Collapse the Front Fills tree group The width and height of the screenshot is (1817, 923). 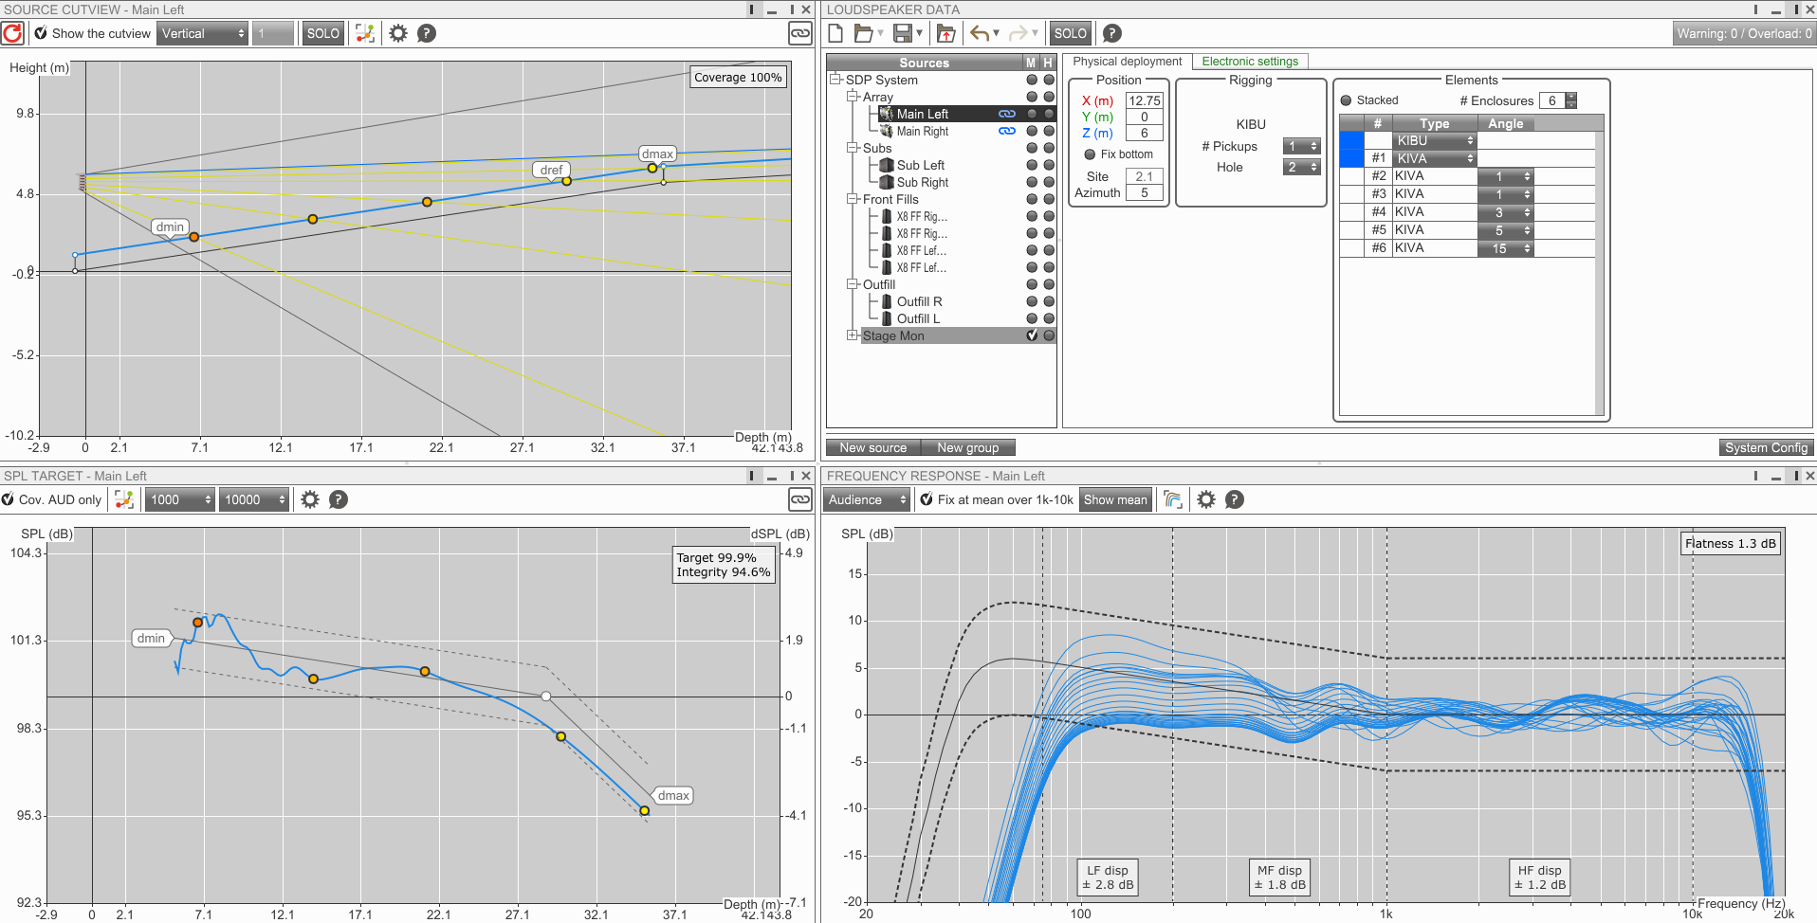[x=853, y=199]
